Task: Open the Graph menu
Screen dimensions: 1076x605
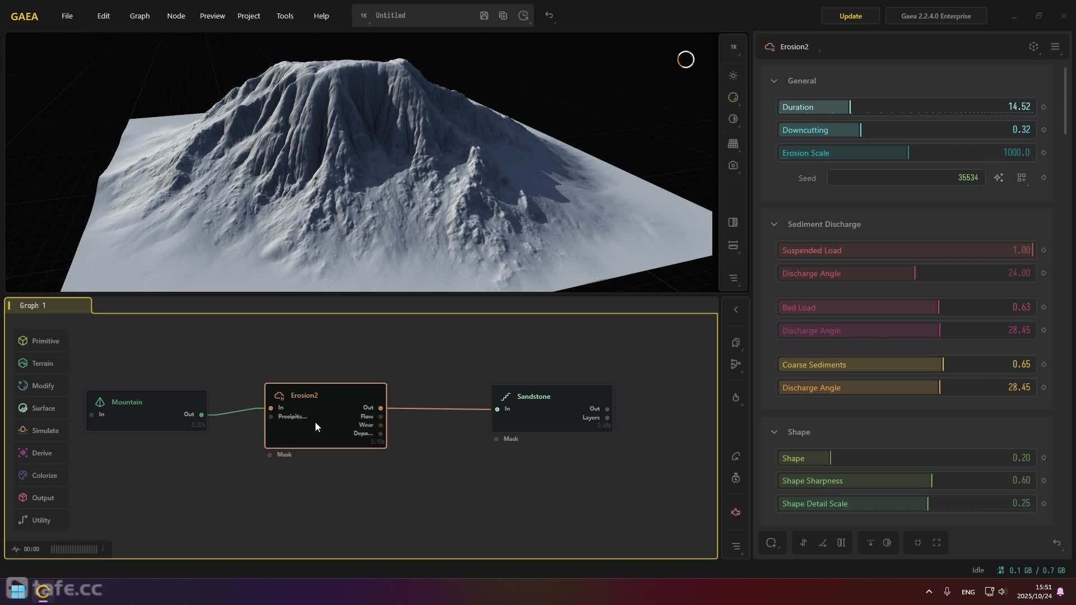Action: click(x=140, y=16)
